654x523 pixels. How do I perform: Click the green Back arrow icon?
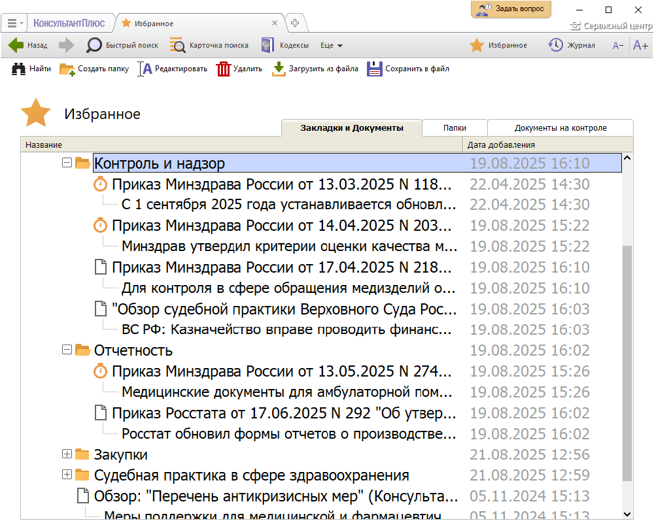tap(16, 46)
